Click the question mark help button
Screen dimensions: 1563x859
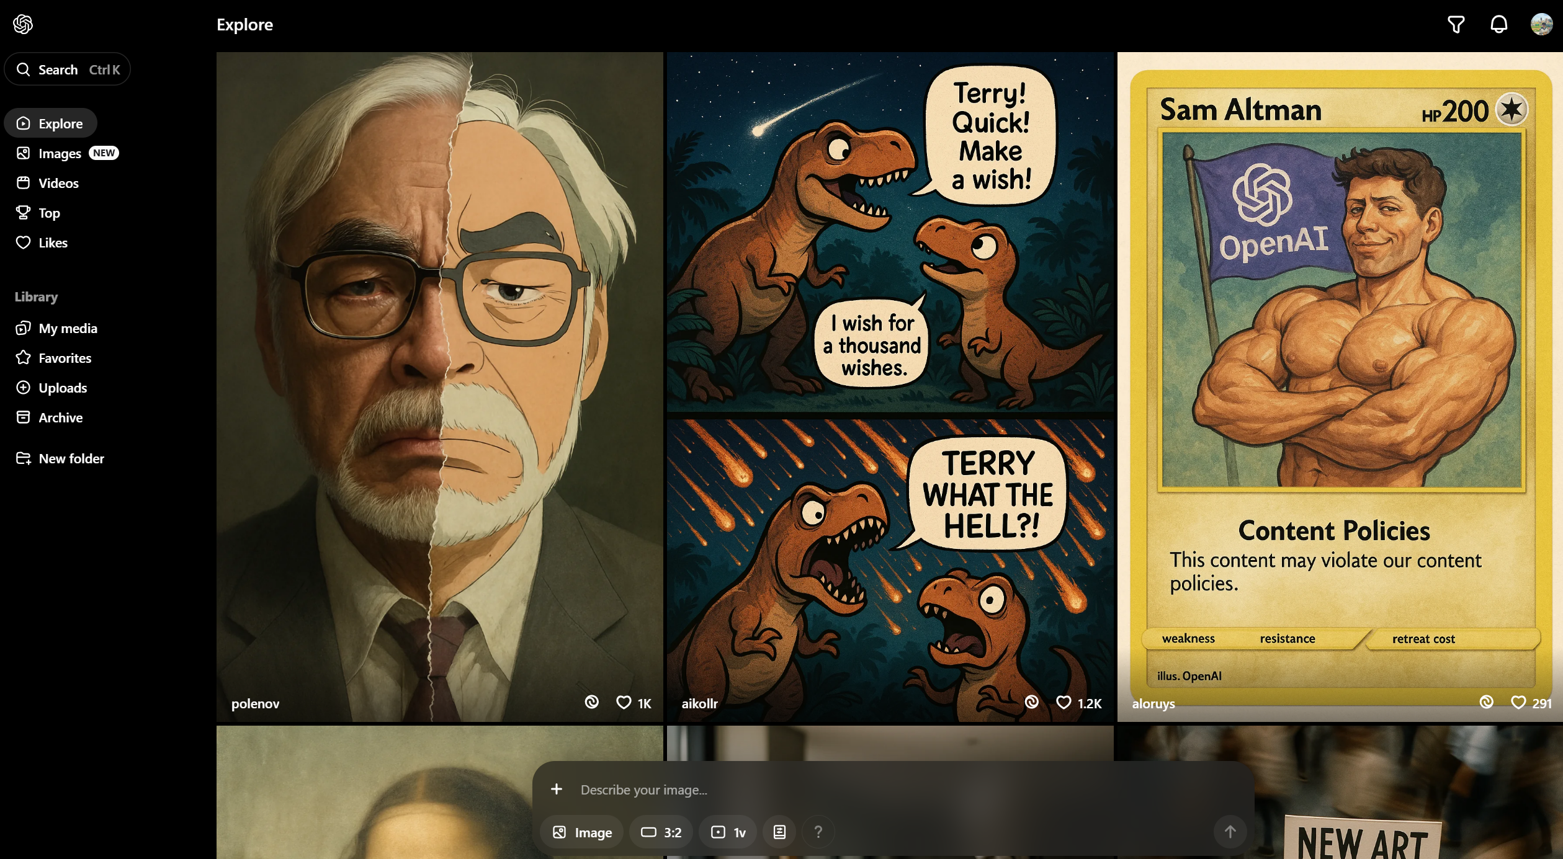click(818, 832)
